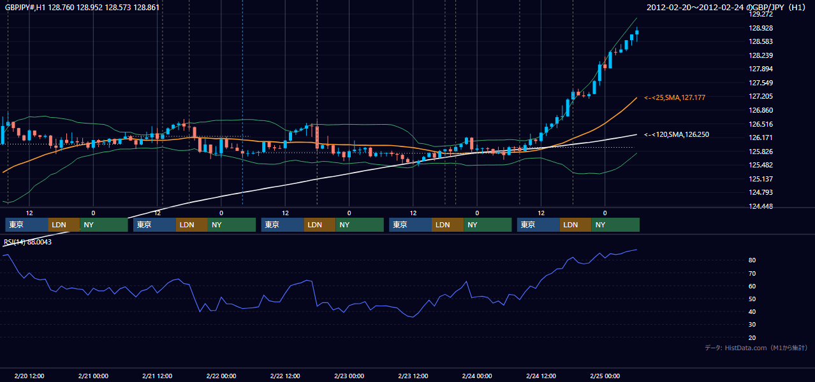815x382 pixels.
Task: Select the RSI 60 axis label
Action: coord(753,286)
